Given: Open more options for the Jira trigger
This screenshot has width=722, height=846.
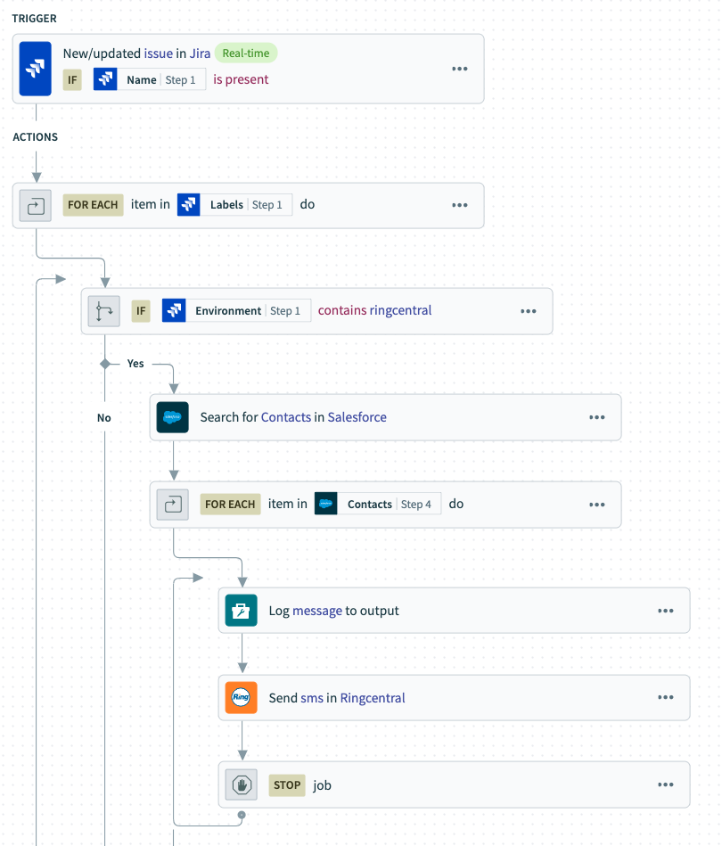Looking at the screenshot, I should 460,69.
